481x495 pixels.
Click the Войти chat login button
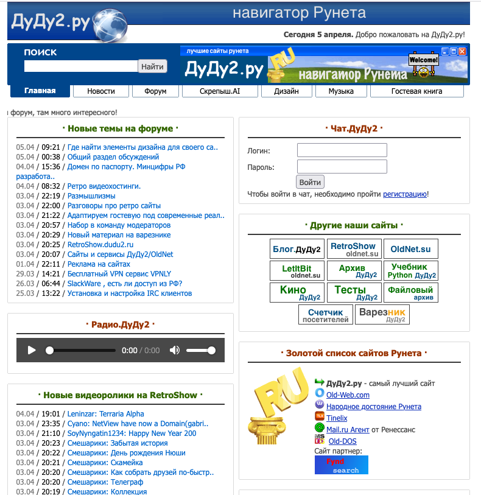coord(310,182)
